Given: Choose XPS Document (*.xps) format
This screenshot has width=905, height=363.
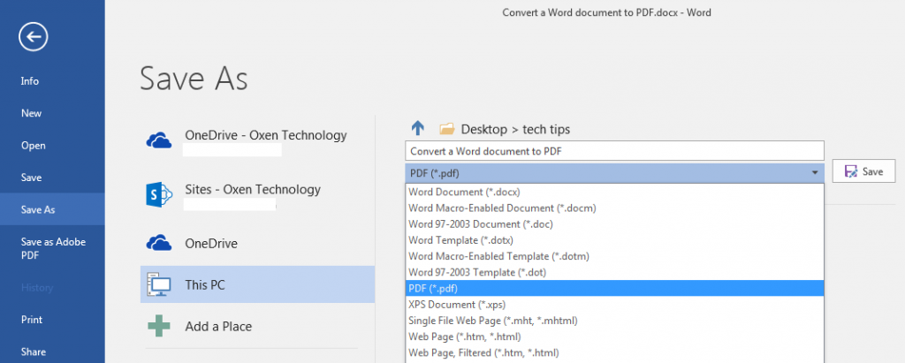Looking at the screenshot, I should pos(614,304).
